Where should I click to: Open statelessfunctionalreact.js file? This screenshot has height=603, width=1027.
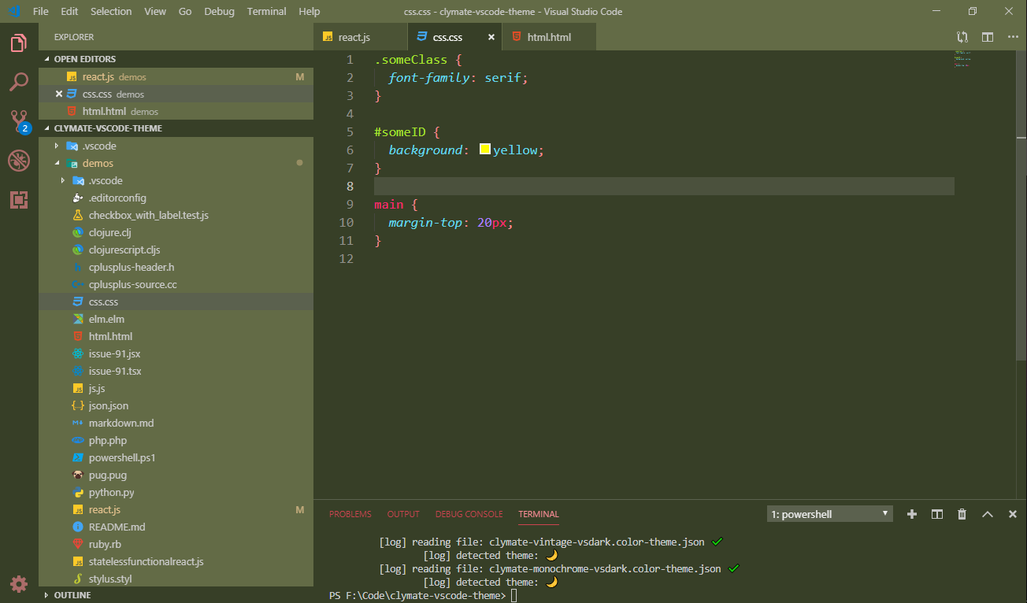point(176,561)
